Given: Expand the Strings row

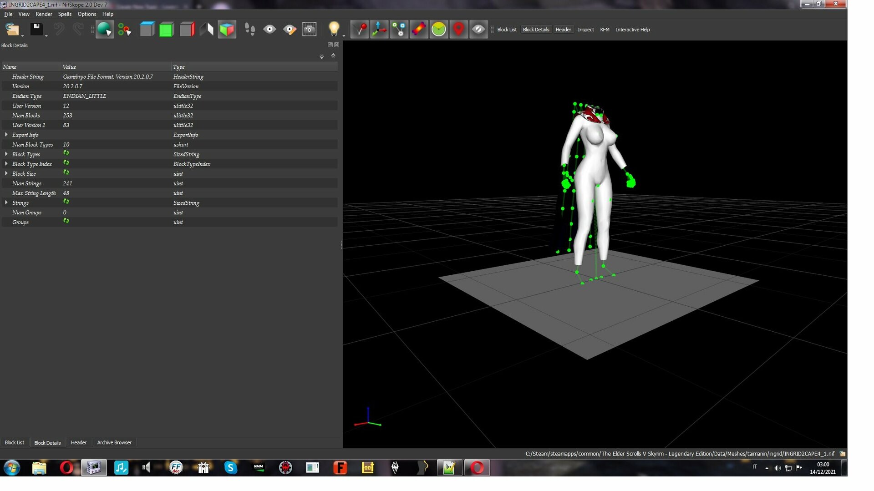Looking at the screenshot, I should [x=6, y=202].
